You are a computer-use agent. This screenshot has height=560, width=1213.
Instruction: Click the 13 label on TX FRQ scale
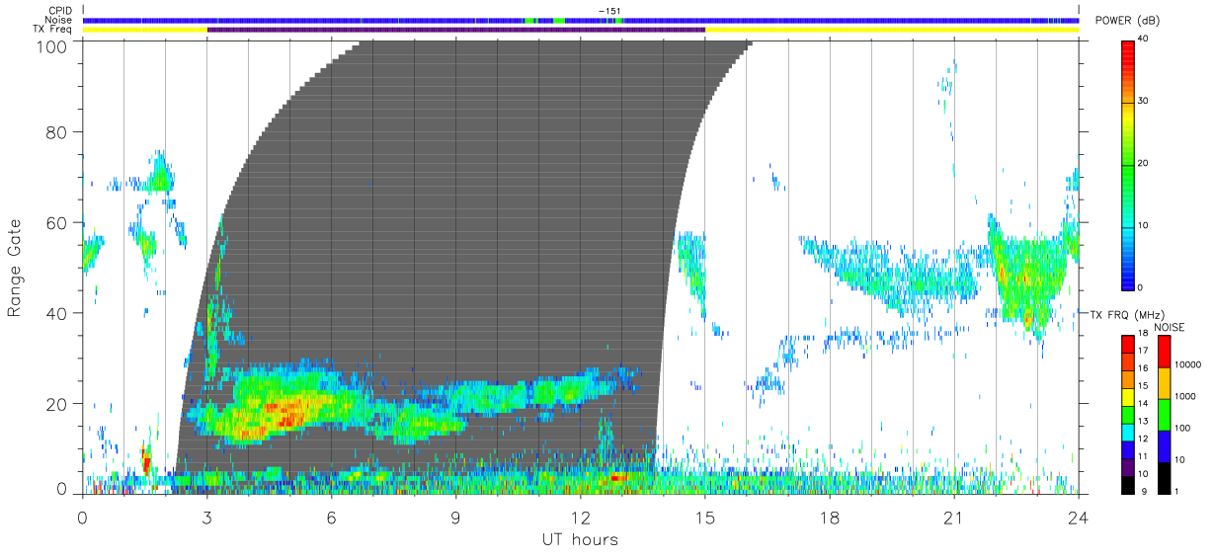tap(1144, 421)
